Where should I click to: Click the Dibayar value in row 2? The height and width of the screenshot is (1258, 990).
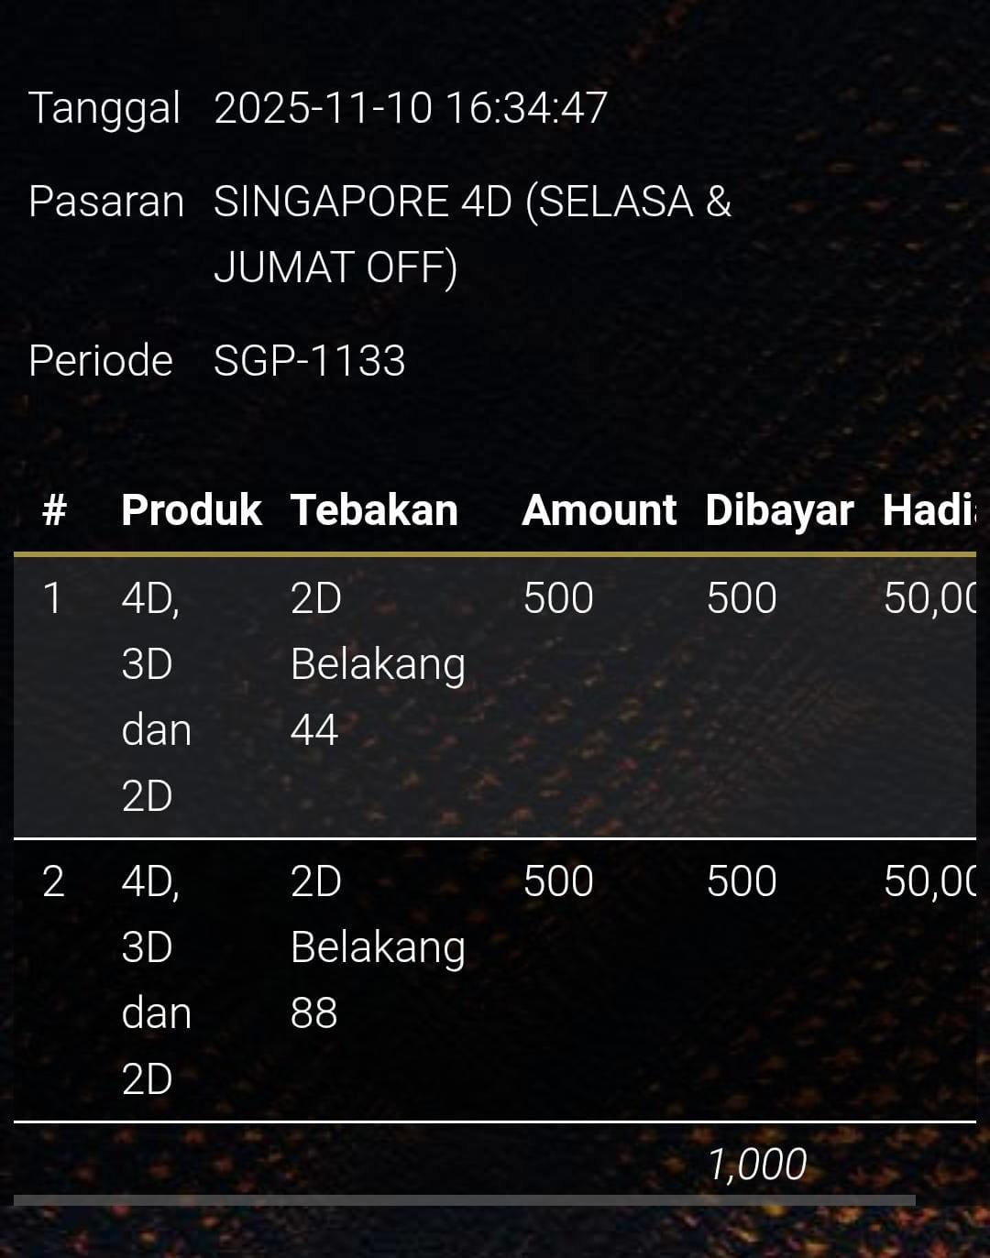742,881
